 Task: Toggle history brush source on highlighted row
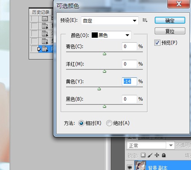34,49
